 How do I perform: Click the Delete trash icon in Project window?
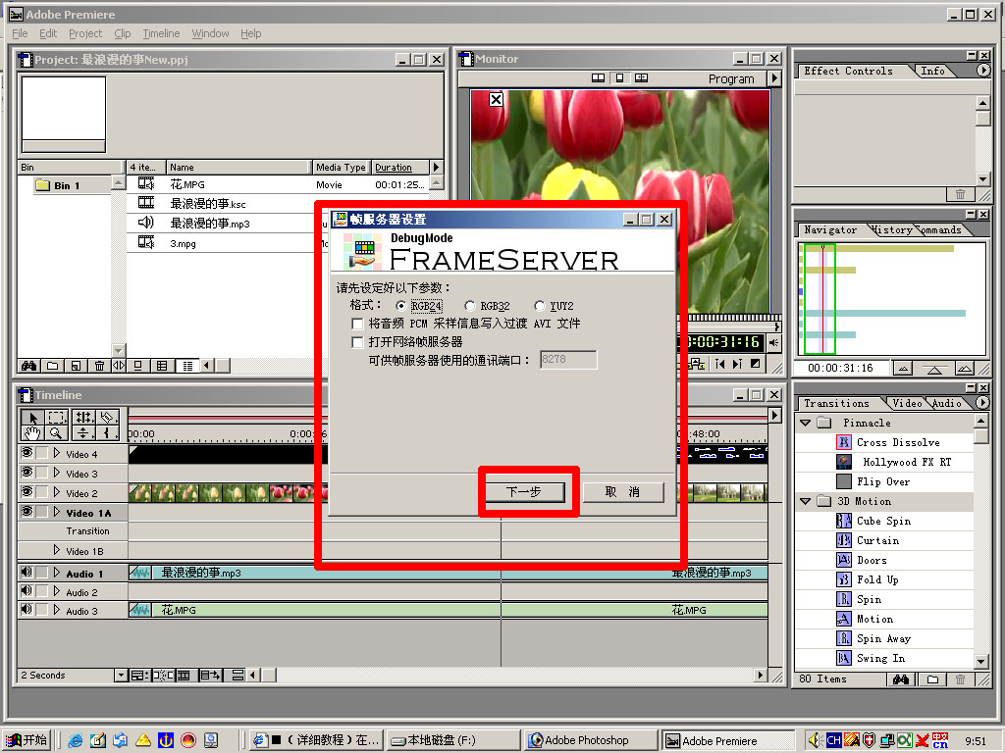99,366
